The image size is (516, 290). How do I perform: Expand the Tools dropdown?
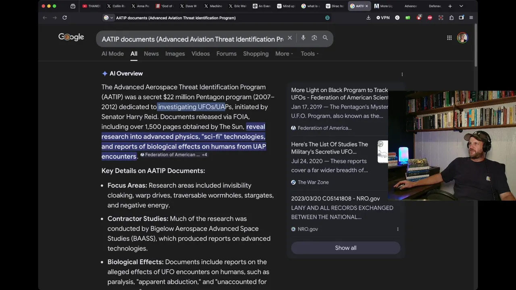click(x=310, y=54)
